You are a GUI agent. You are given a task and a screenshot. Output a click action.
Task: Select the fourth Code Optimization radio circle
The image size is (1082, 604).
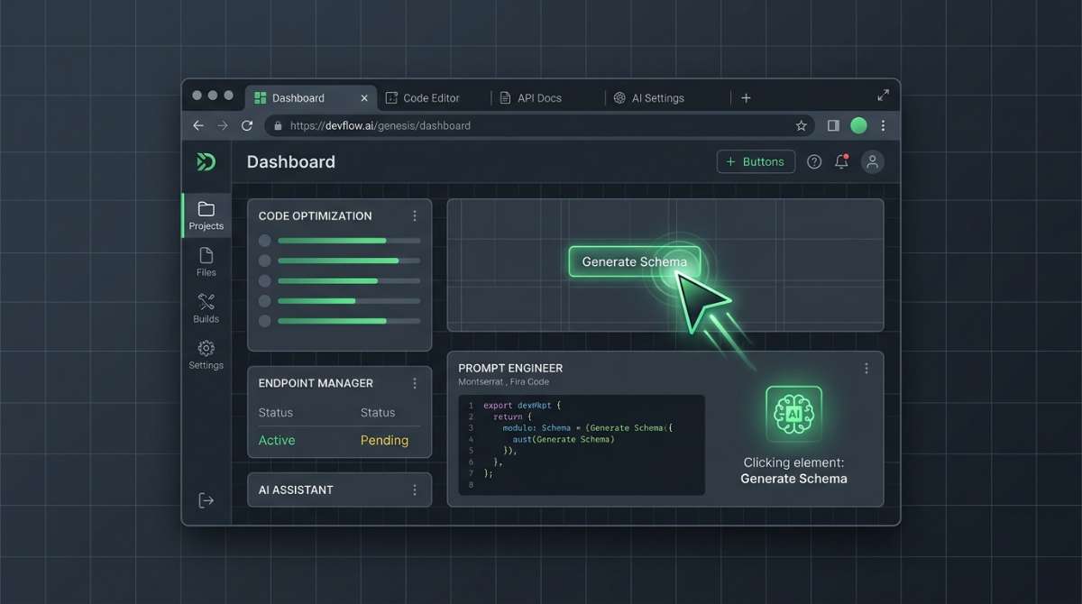[x=265, y=300]
